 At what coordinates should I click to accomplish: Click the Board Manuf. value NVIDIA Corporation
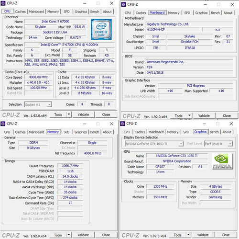tap(177, 161)
